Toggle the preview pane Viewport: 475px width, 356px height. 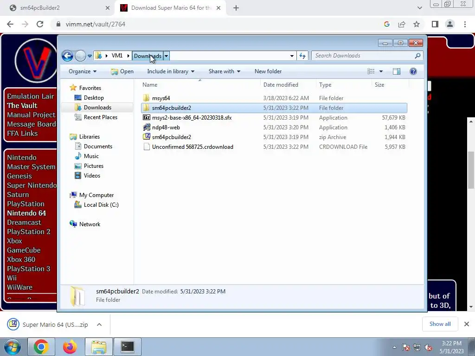(x=397, y=71)
